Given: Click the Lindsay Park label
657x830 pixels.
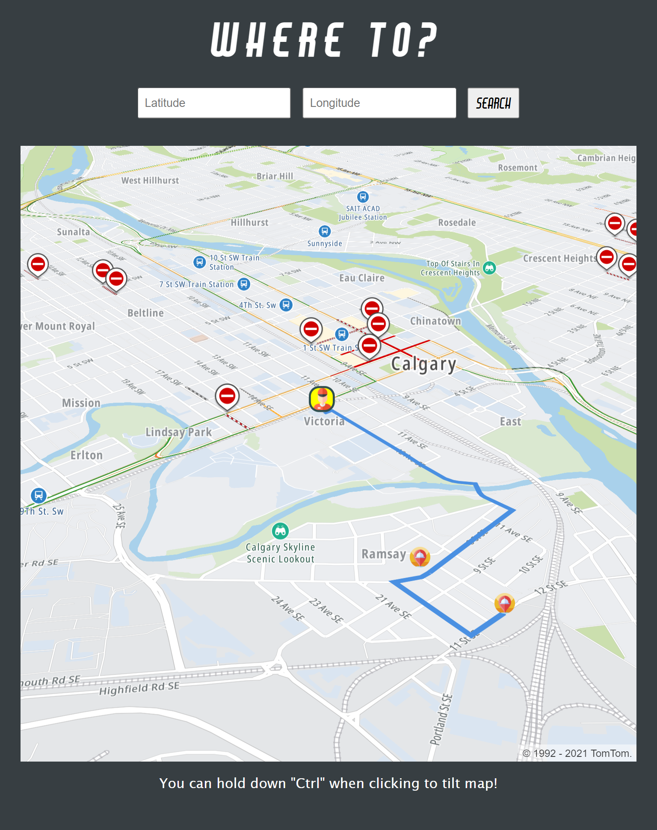Looking at the screenshot, I should pyautogui.click(x=178, y=432).
